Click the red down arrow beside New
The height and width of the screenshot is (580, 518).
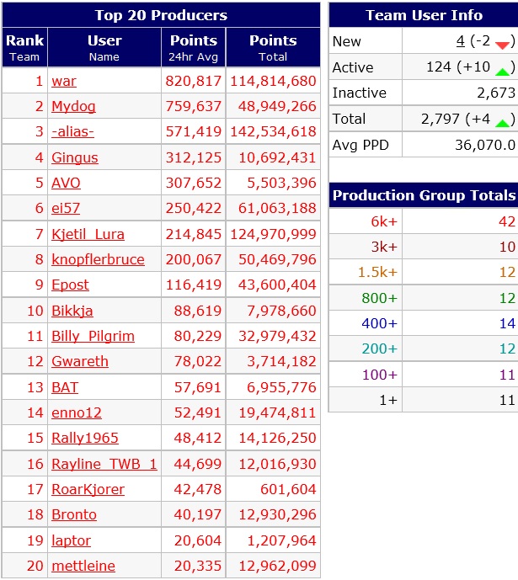tap(503, 45)
